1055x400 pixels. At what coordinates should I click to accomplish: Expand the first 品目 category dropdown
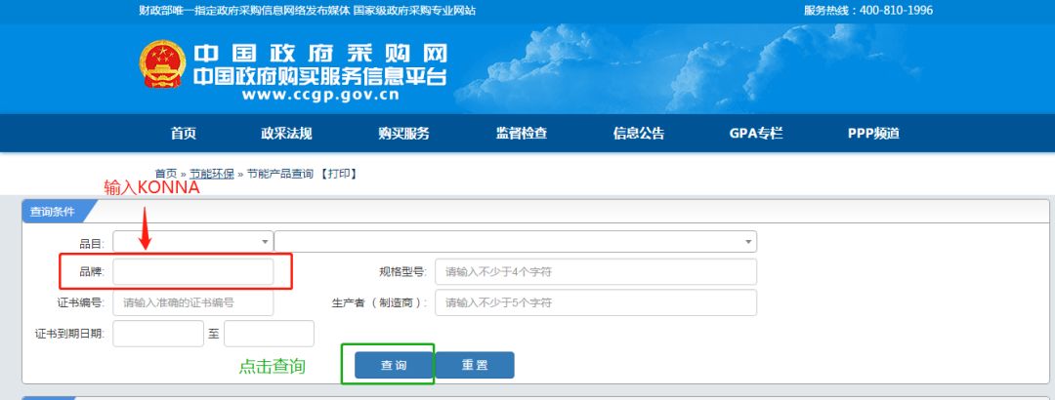click(193, 241)
